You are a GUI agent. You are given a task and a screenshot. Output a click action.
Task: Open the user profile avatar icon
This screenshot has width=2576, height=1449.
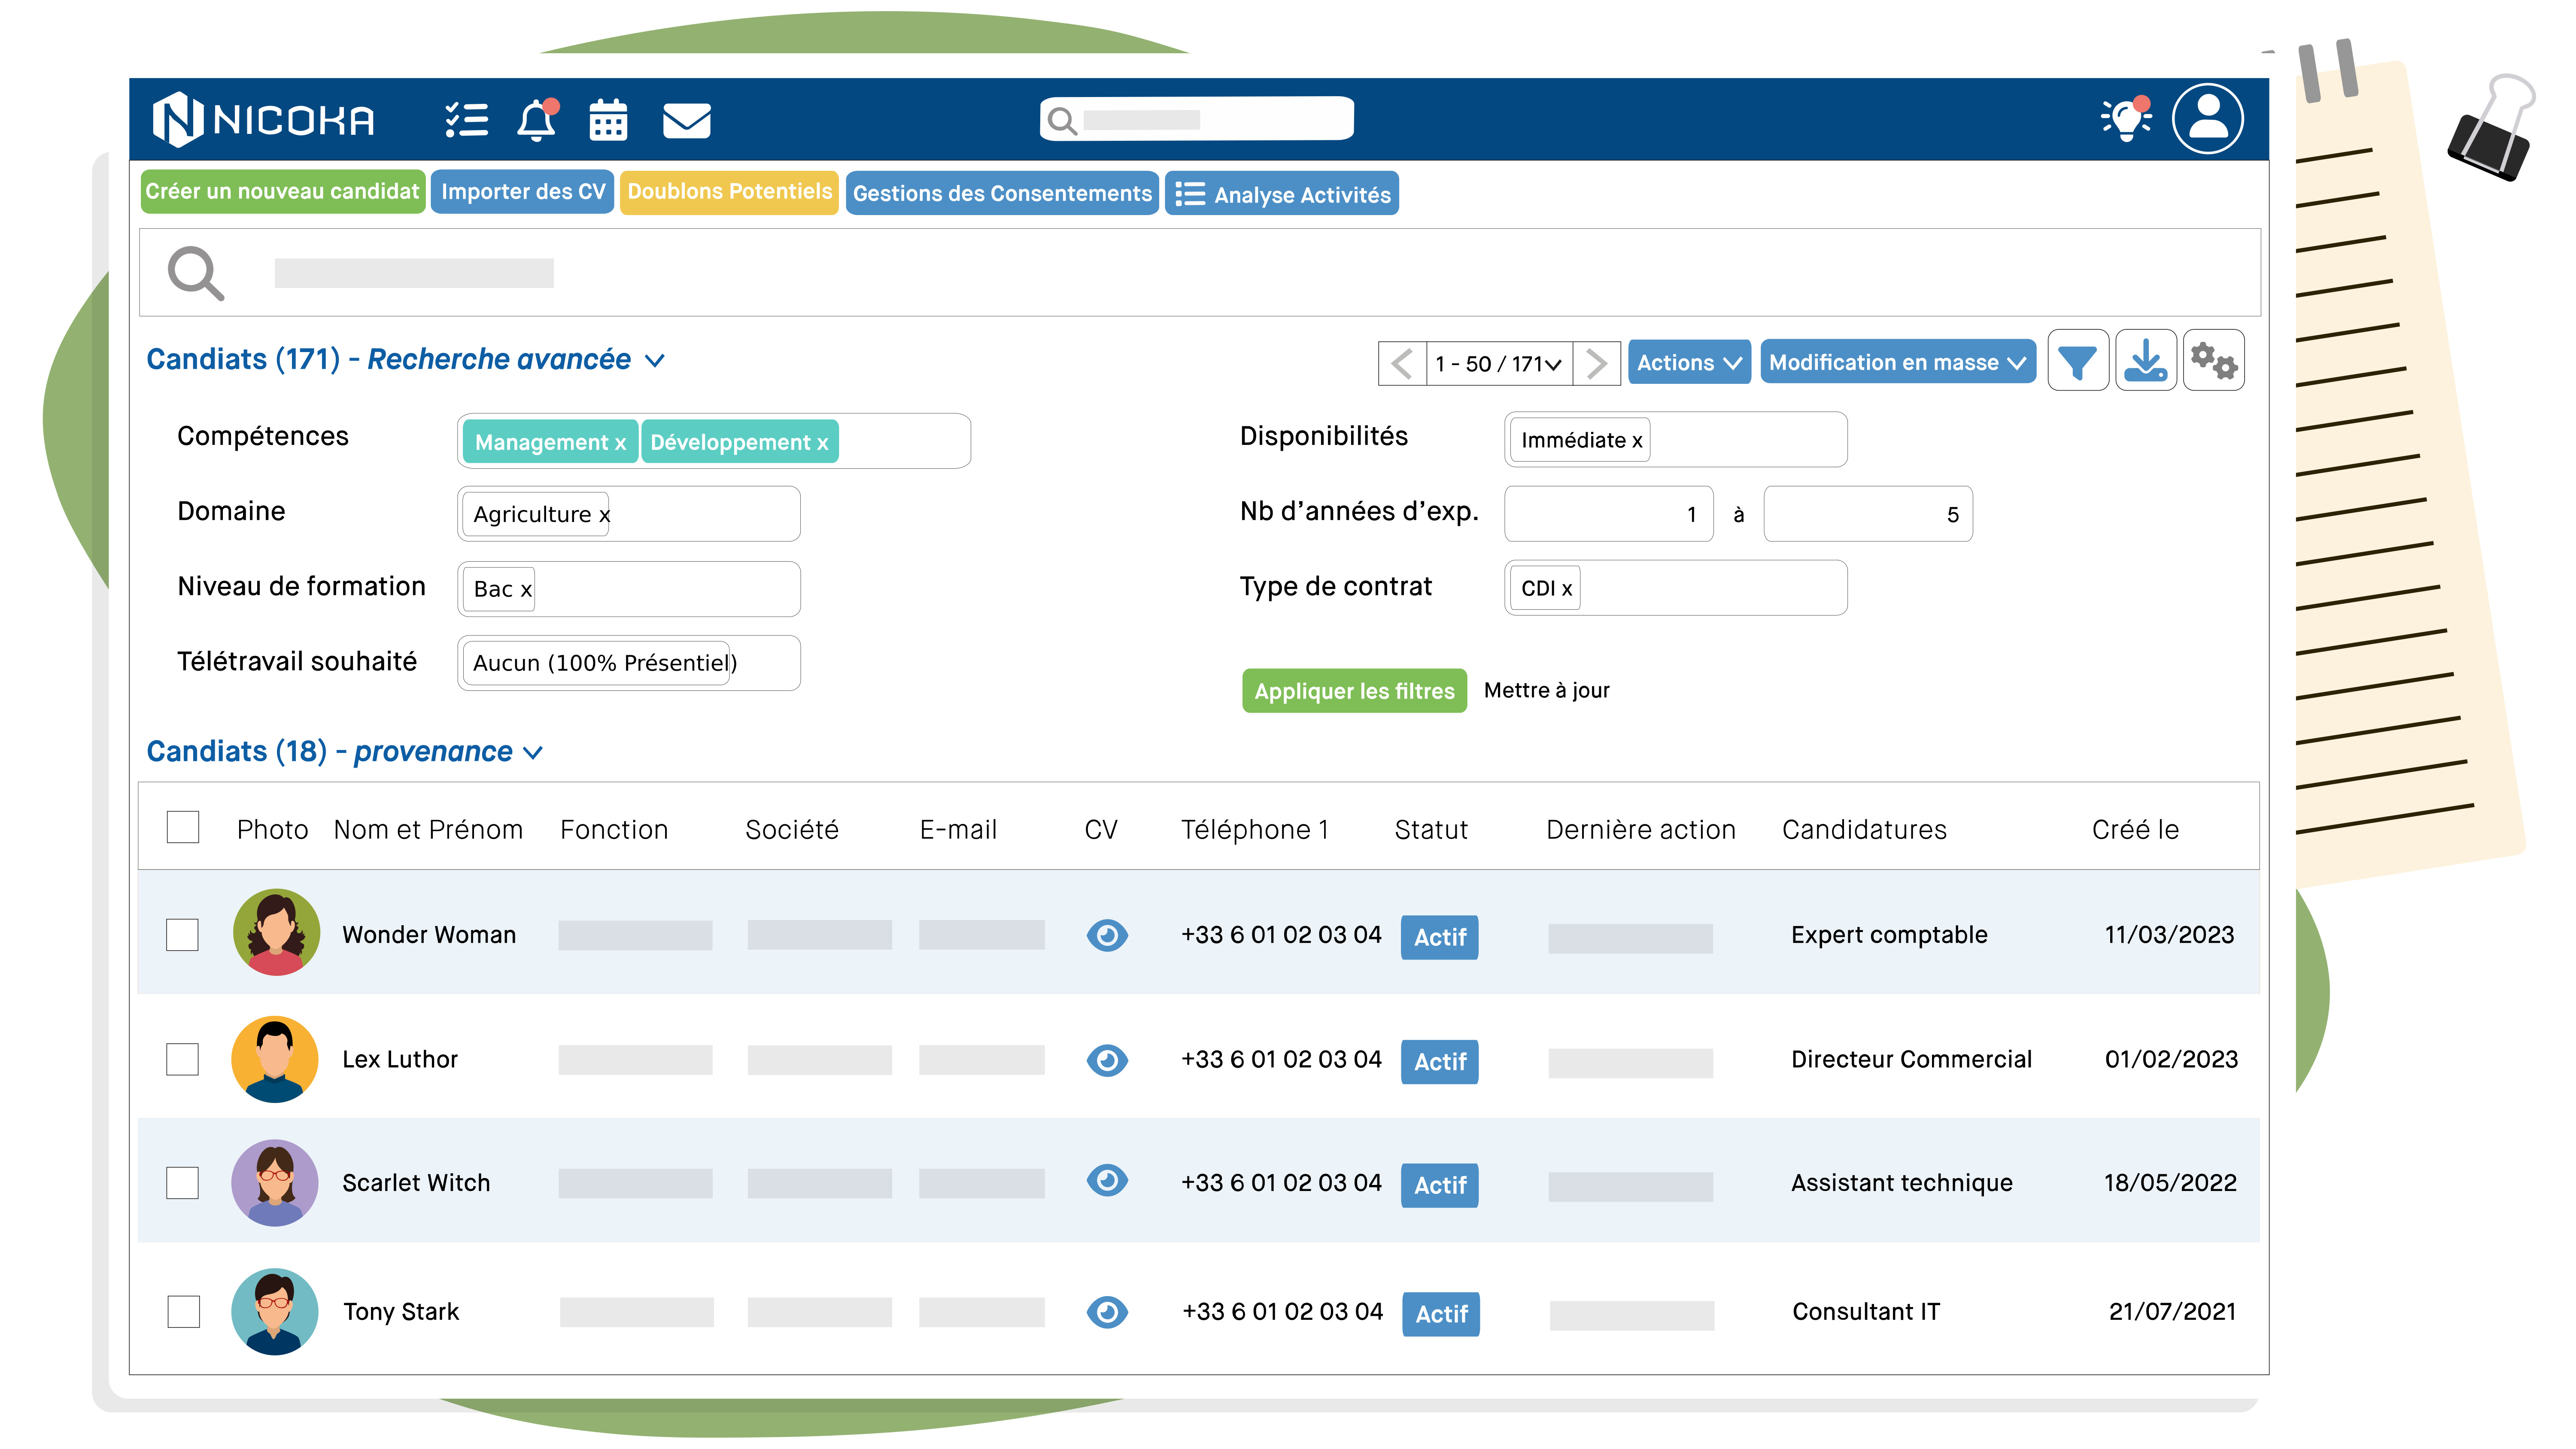(x=2207, y=119)
